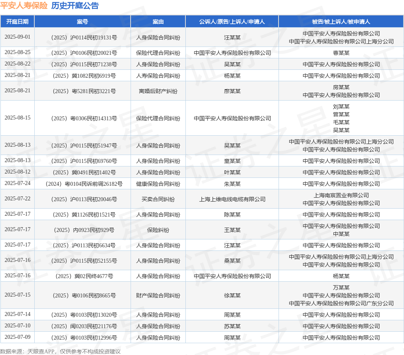Image resolution: width=404 pixels, height=355 pixels.
Task: Select the 案由 column header
Action: tap(158, 22)
